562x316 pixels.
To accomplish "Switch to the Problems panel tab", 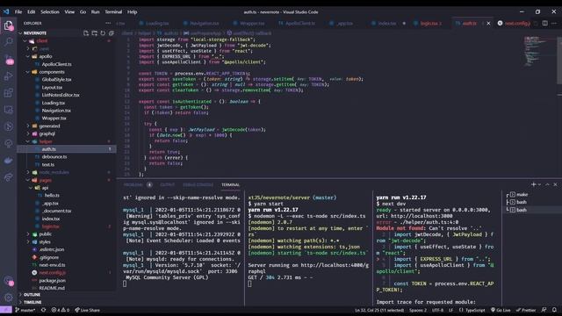I will click(x=138, y=184).
